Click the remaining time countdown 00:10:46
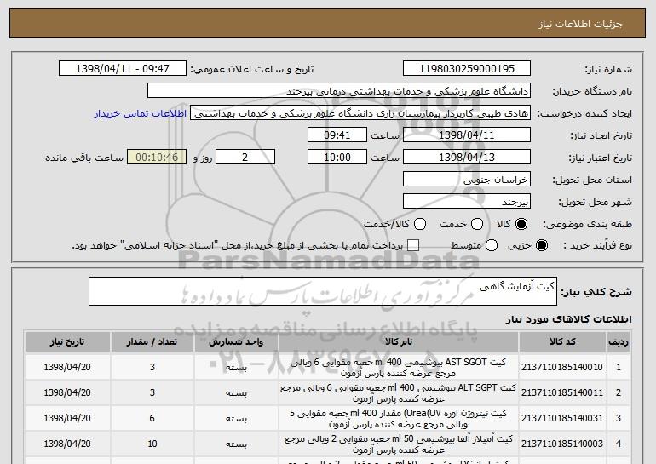656x464 pixels. point(157,158)
